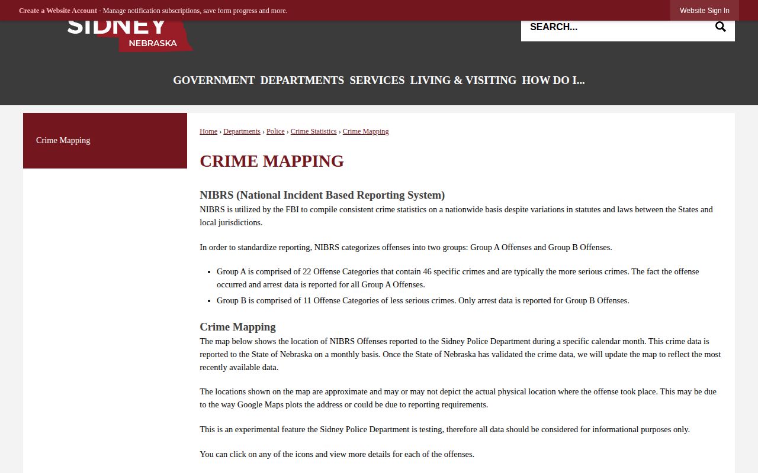758x473 pixels.
Task: Click the sentence "This is an experimental feature"
Action: tap(445, 429)
